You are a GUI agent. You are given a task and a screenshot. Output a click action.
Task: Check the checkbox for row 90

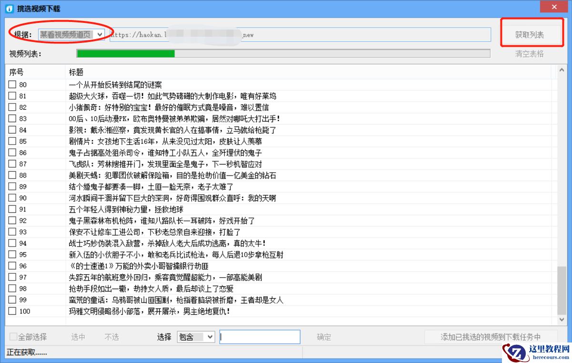coord(12,198)
